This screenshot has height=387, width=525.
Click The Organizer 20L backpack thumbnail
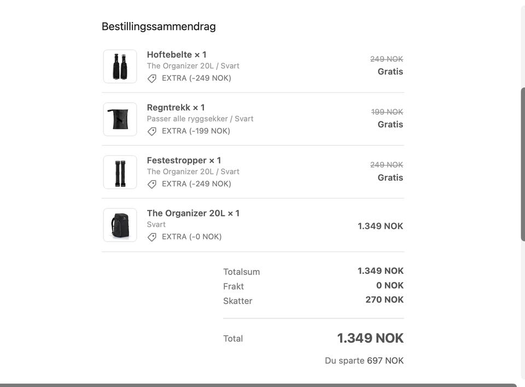click(x=120, y=225)
